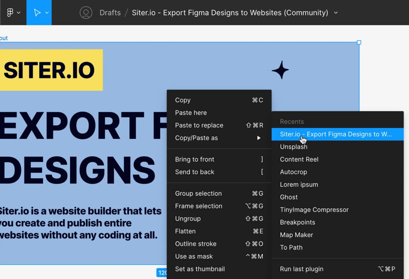
Task: Open the Figma logo dropdown chevron
Action: (19, 13)
